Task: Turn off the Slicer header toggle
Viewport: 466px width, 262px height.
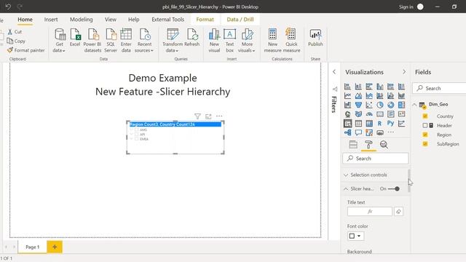Action: [394, 188]
